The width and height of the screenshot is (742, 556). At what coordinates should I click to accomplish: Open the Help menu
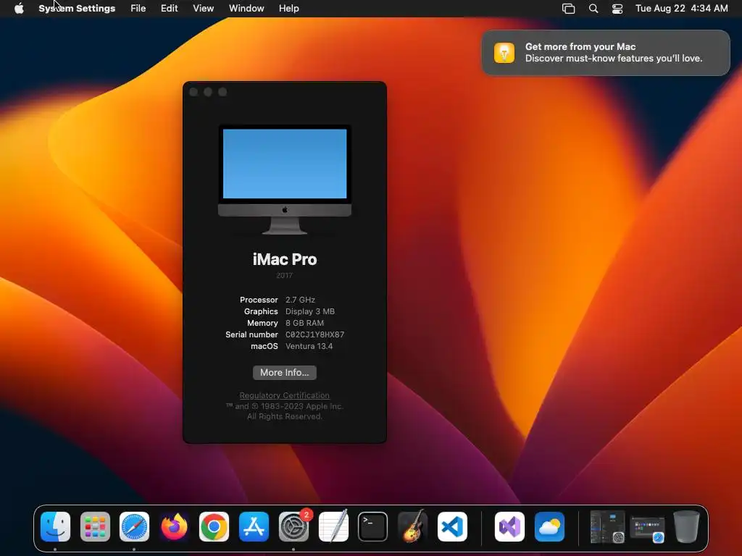pyautogui.click(x=288, y=9)
